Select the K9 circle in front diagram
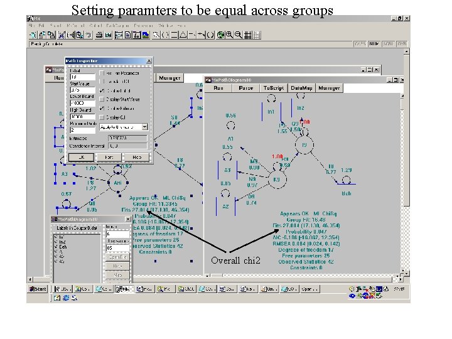This screenshot has width=452, height=339. click(x=277, y=180)
